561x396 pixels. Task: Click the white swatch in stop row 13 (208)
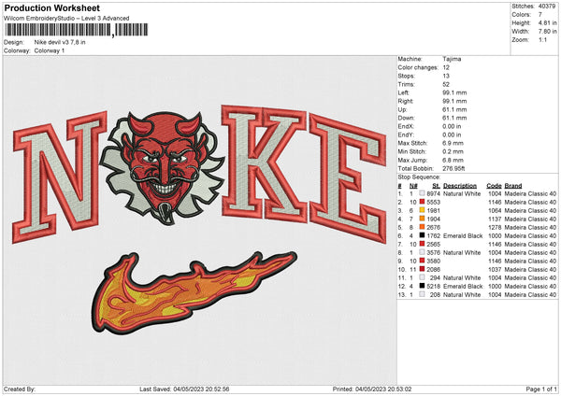point(423,294)
